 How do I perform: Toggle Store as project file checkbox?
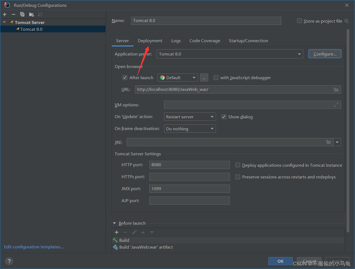(300, 21)
